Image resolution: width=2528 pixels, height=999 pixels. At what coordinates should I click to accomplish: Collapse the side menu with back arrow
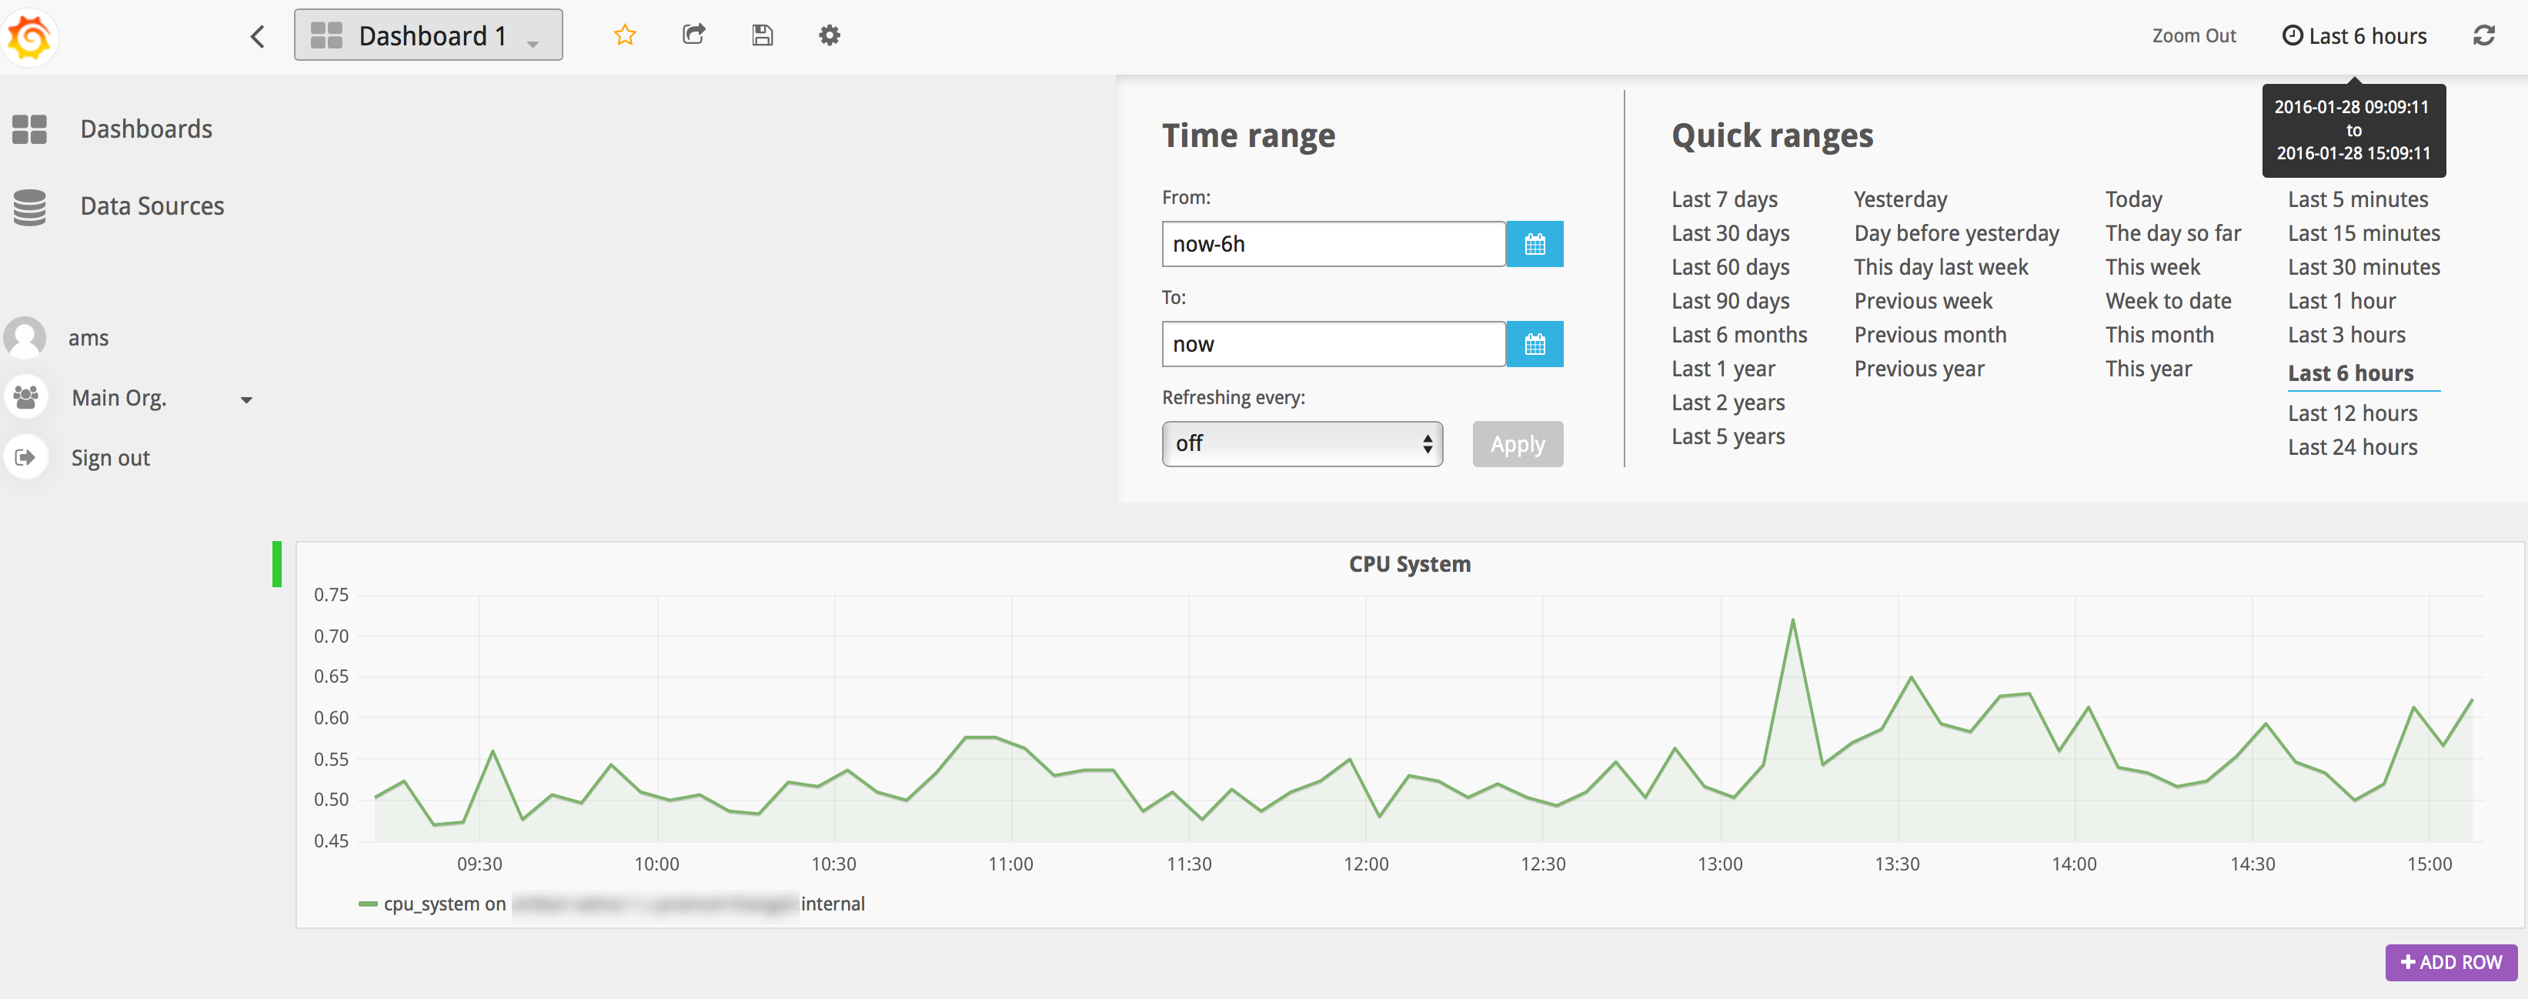click(x=257, y=37)
